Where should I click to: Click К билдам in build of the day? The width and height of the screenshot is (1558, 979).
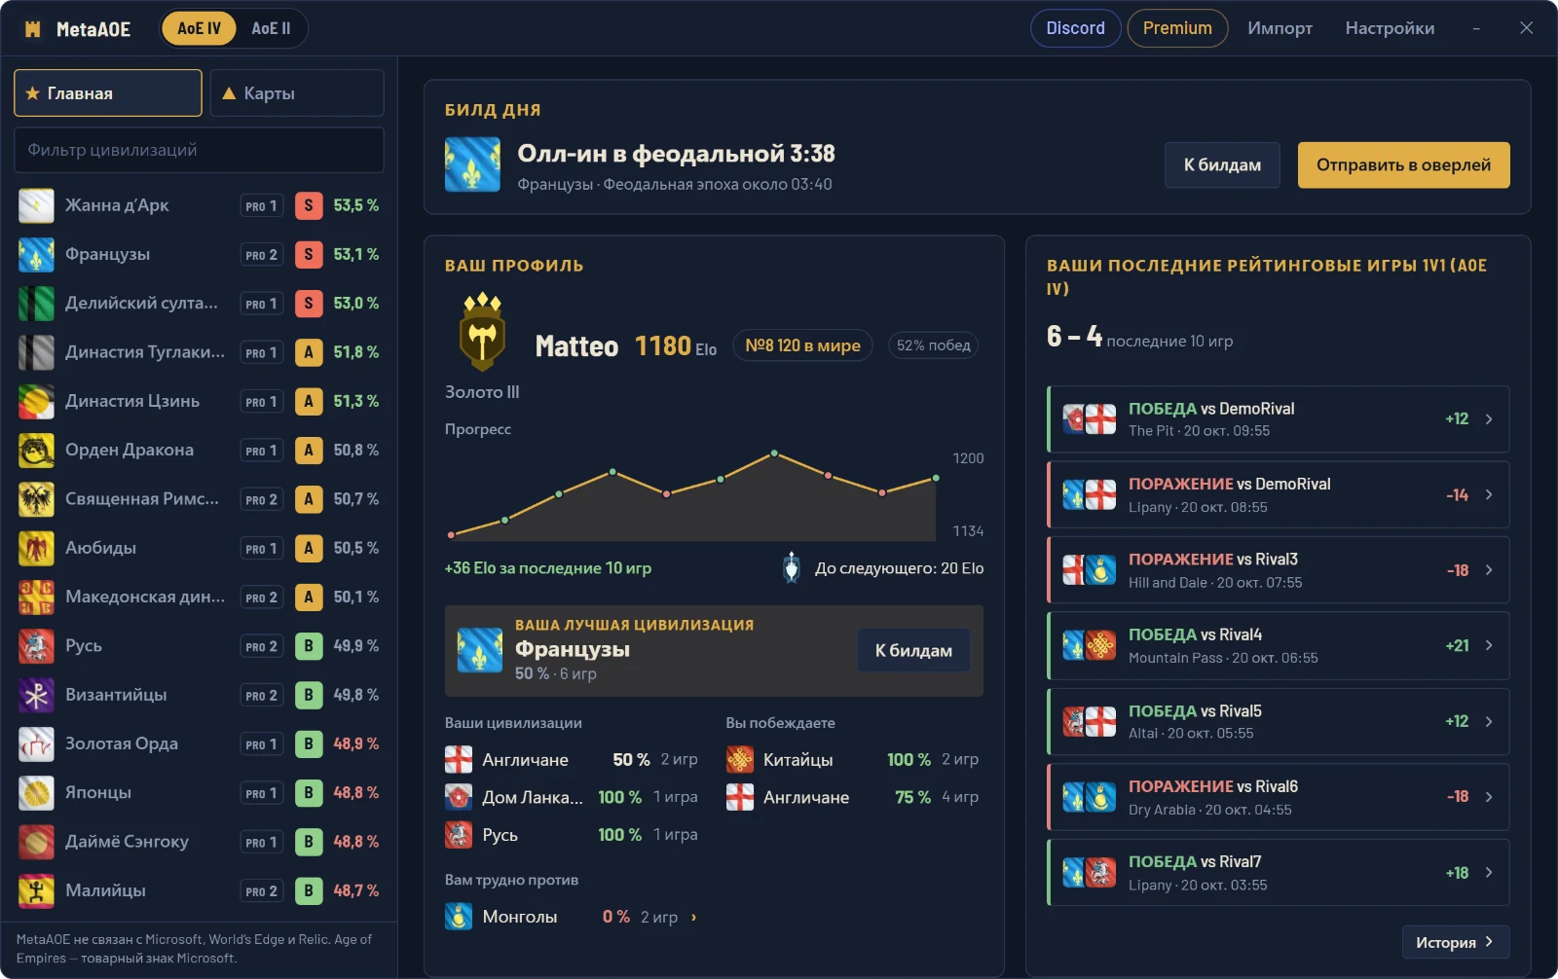pyautogui.click(x=1222, y=165)
